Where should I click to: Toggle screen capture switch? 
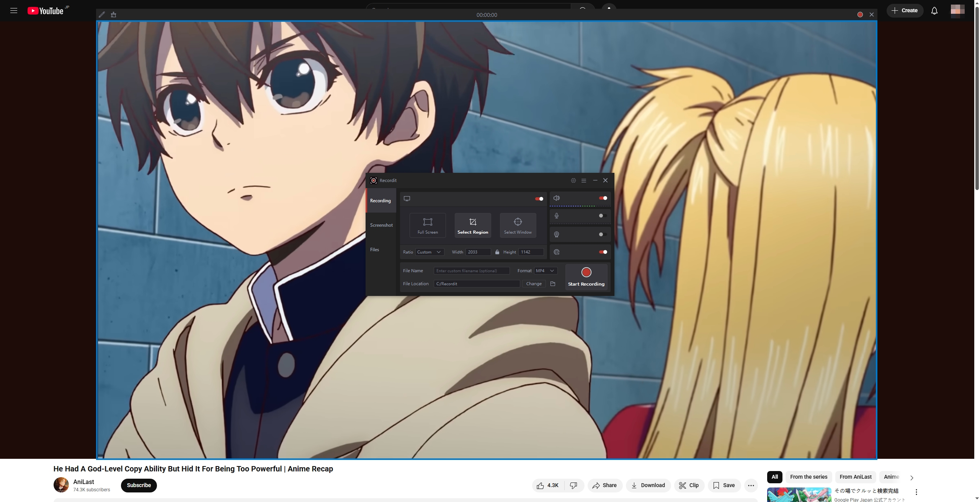(x=539, y=199)
